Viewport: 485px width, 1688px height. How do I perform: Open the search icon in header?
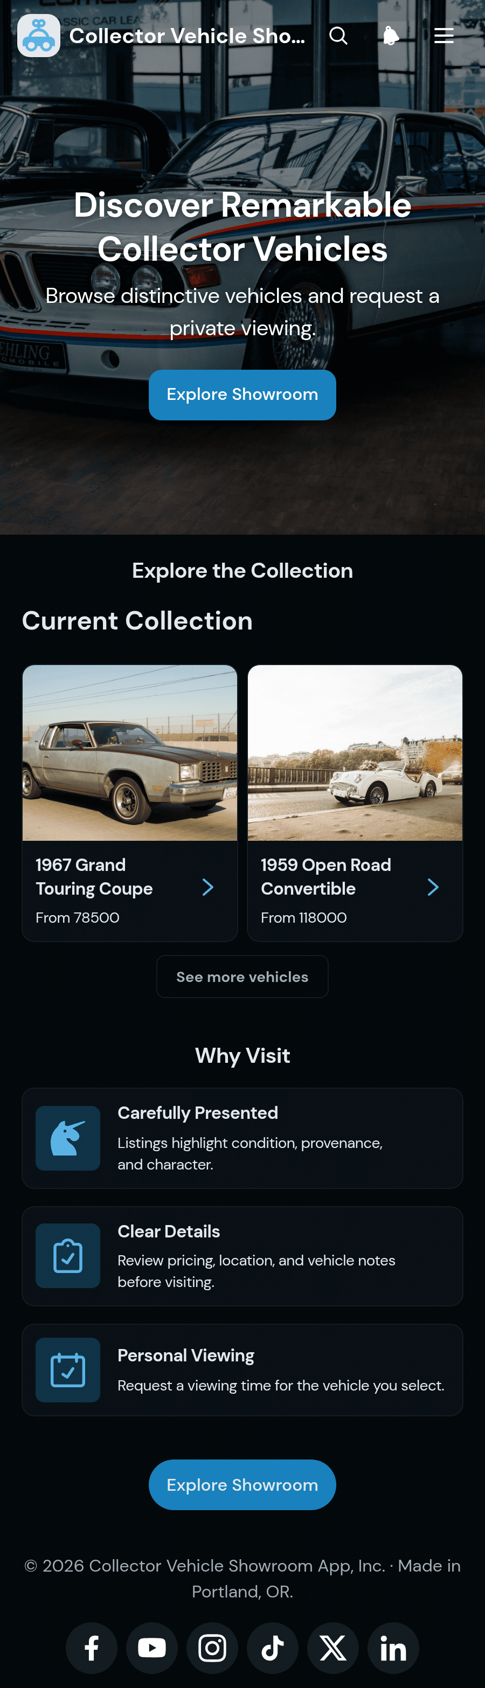[338, 36]
